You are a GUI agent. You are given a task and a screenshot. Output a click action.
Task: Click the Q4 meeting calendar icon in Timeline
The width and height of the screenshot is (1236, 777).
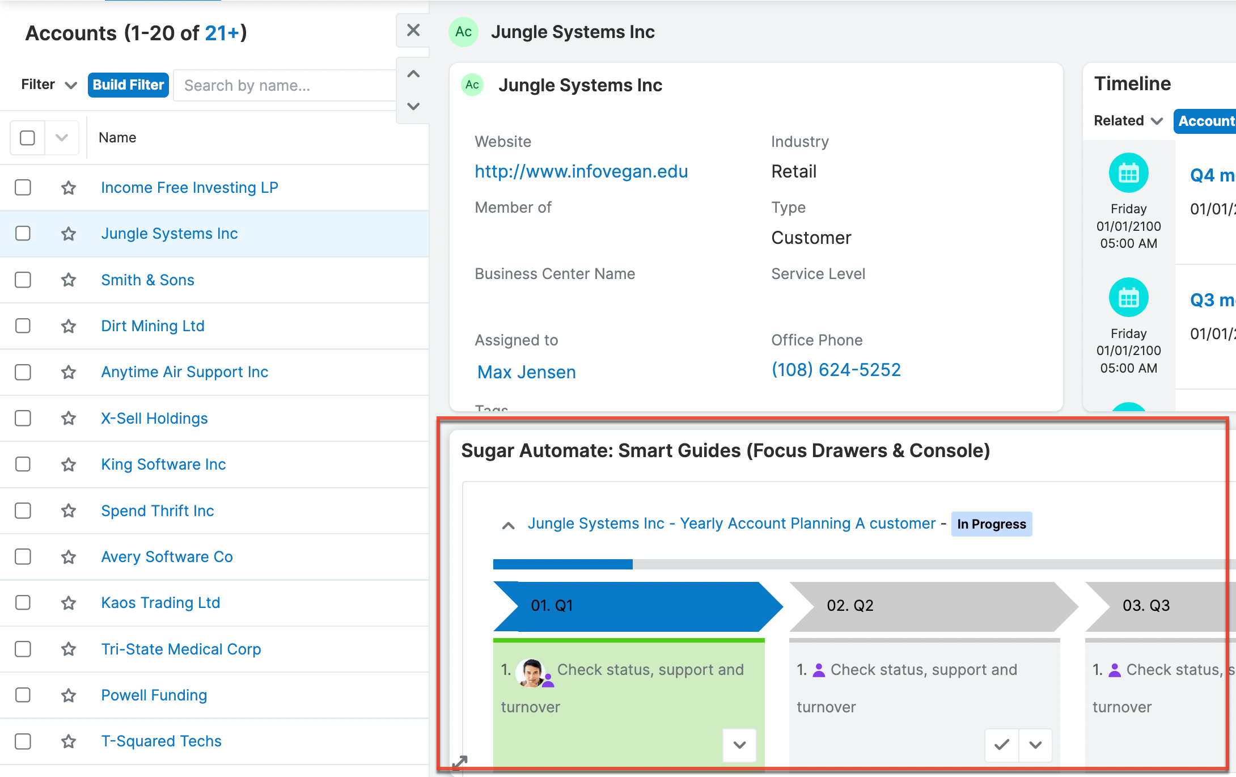[x=1128, y=173]
